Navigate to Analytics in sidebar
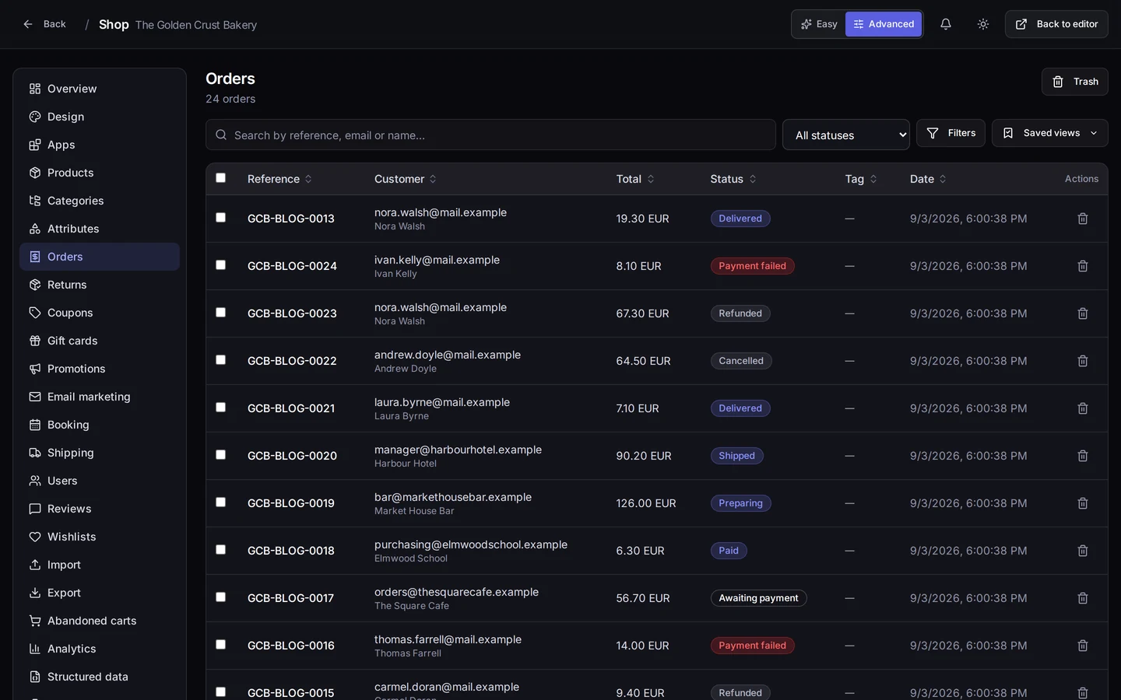Viewport: 1121px width, 700px height. coord(100,649)
